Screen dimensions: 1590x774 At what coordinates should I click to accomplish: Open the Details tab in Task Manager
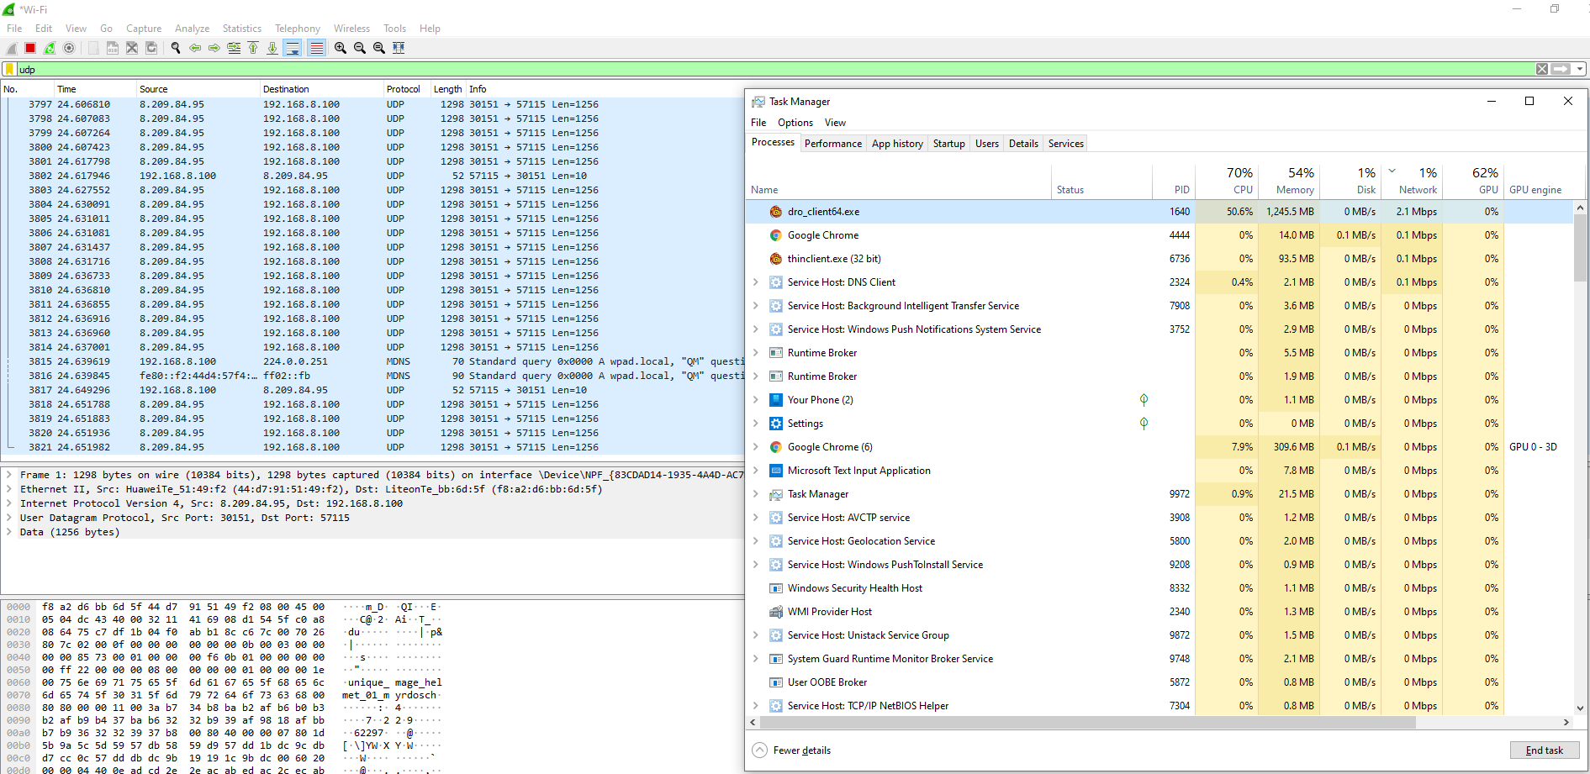(1023, 144)
